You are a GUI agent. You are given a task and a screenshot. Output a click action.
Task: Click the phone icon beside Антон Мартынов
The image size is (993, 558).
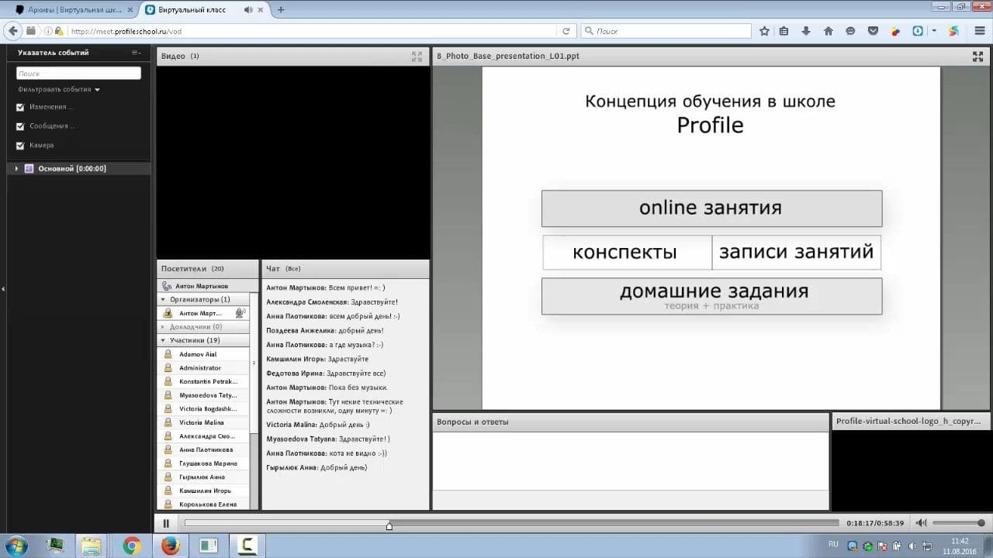167,286
